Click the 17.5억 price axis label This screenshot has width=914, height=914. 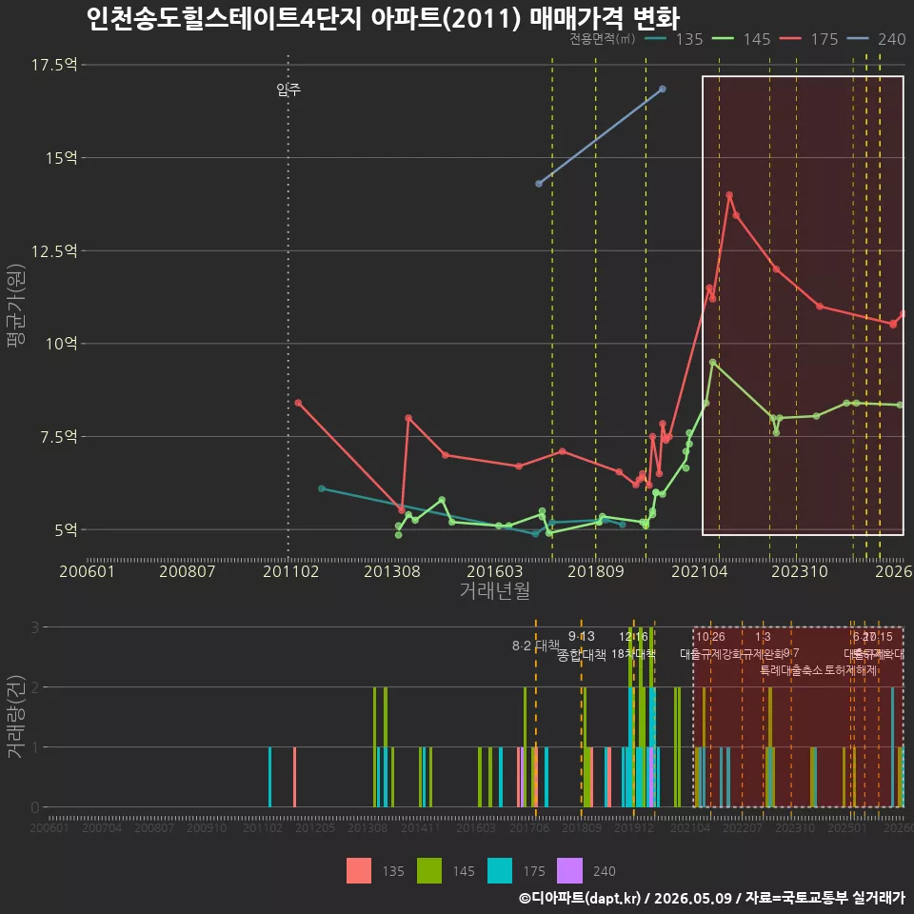pos(54,65)
